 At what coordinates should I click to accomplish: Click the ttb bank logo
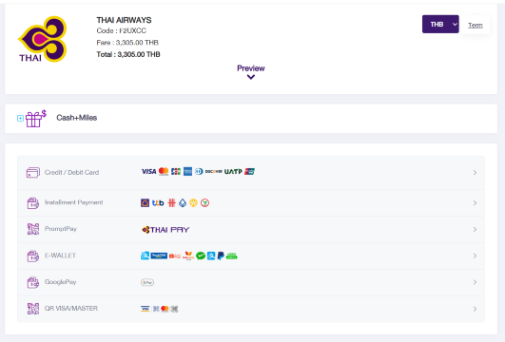[x=158, y=203]
